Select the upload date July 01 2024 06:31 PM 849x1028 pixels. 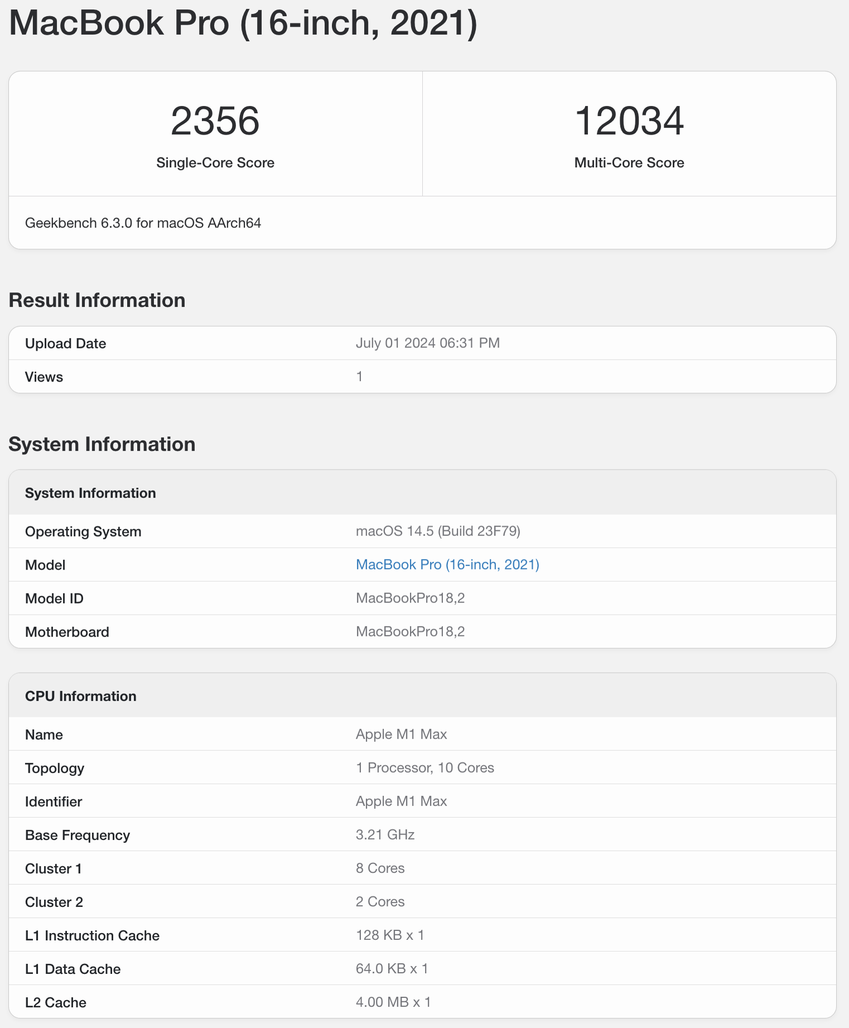point(428,343)
